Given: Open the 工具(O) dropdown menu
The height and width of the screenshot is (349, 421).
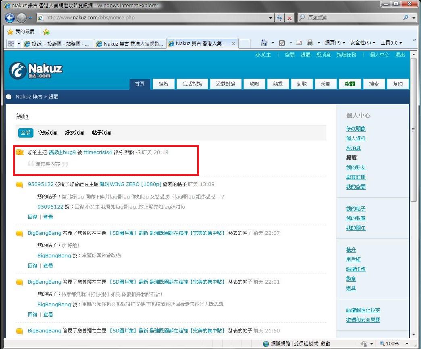Looking at the screenshot, I should [391, 43].
